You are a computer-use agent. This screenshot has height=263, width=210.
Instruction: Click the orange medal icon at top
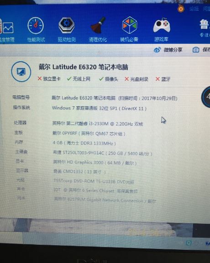[181, 8]
